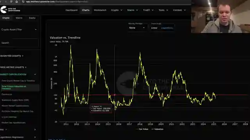Open the Crypto Heatmap chart
The height and width of the screenshot is (140, 250).
9,117
